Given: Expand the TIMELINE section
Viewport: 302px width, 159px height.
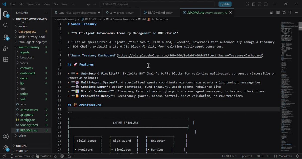Looking at the screenshot, I should (x=22, y=151).
